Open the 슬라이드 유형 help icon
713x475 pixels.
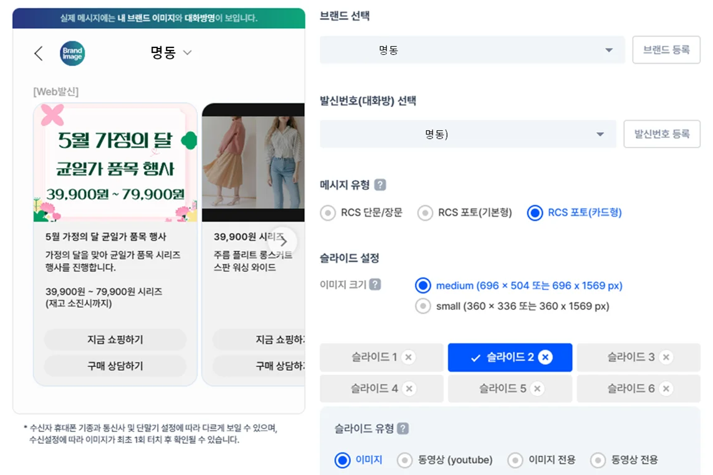[403, 428]
